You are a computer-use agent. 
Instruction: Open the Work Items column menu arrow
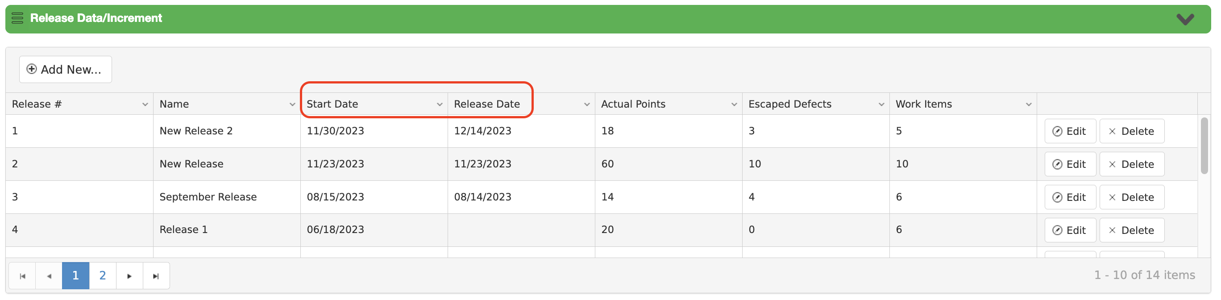1029,105
